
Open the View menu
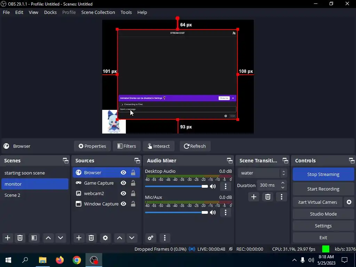point(33,12)
